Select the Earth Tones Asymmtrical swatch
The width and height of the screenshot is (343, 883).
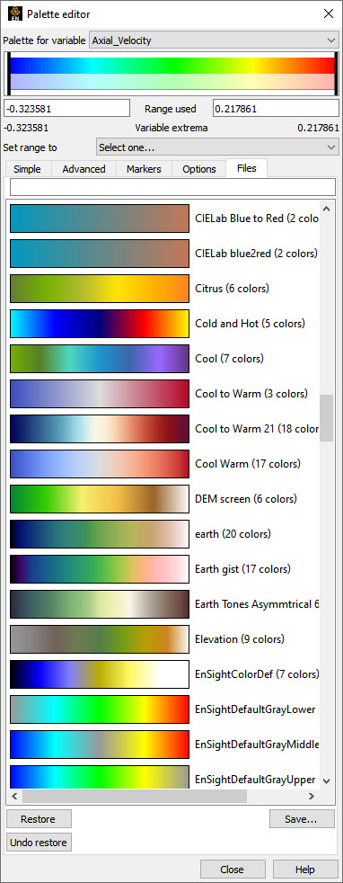click(x=100, y=604)
